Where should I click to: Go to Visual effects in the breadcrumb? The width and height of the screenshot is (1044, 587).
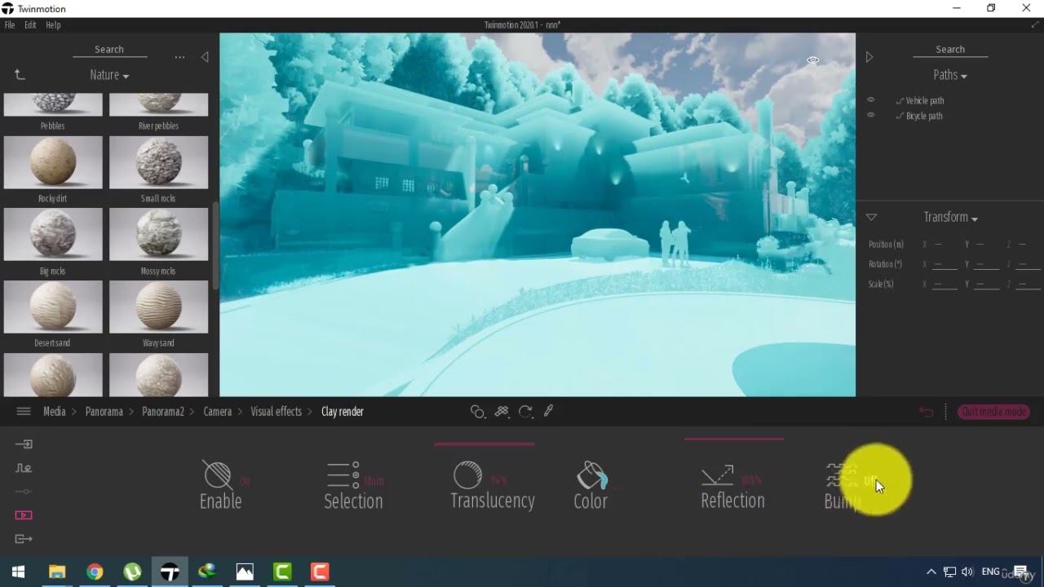pyautogui.click(x=276, y=412)
